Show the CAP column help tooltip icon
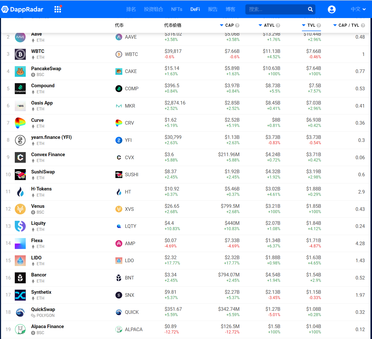Viewport: 372px width, 339px height. (x=237, y=25)
